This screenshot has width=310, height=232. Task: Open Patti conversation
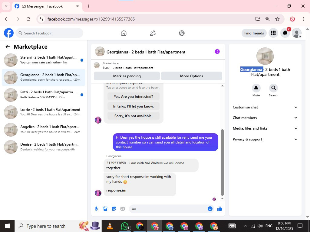44,95
